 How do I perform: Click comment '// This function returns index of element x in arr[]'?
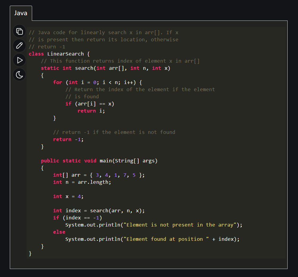pyautogui.click(x=120, y=61)
